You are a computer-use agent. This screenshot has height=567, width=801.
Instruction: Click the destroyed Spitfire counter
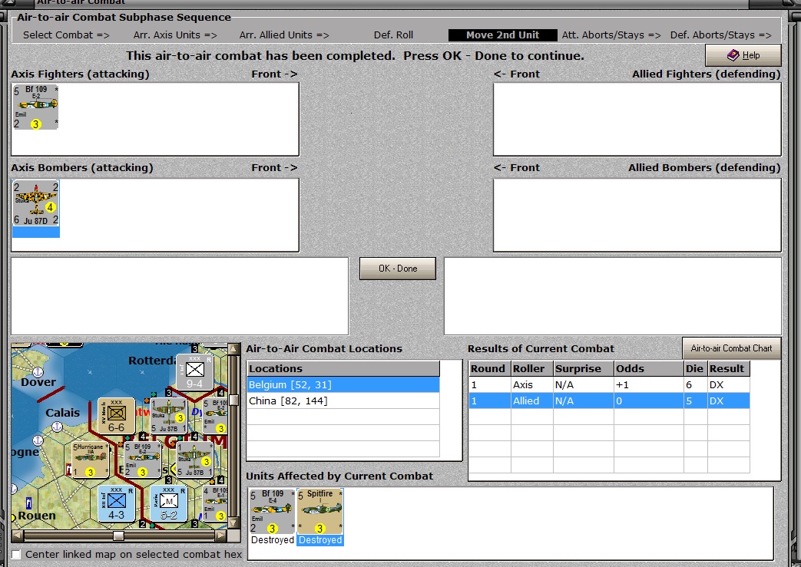point(319,512)
